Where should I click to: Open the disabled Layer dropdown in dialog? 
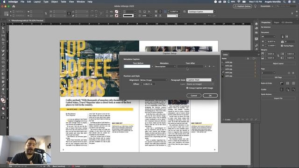click(200, 84)
